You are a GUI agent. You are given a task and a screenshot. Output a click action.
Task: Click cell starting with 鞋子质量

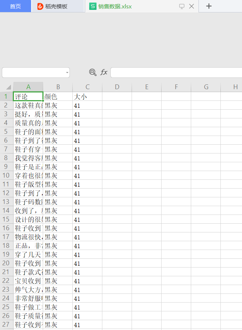[28, 316]
